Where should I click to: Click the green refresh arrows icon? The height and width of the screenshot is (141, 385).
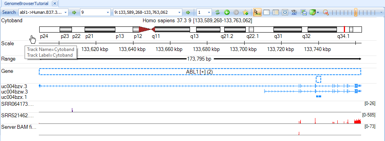217,12
